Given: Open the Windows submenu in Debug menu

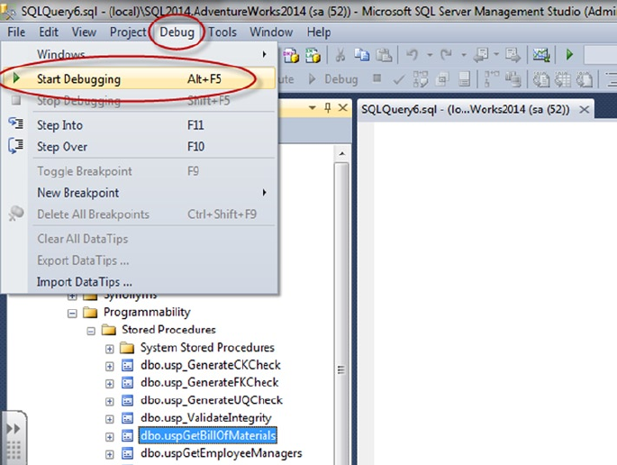Looking at the screenshot, I should [140, 54].
